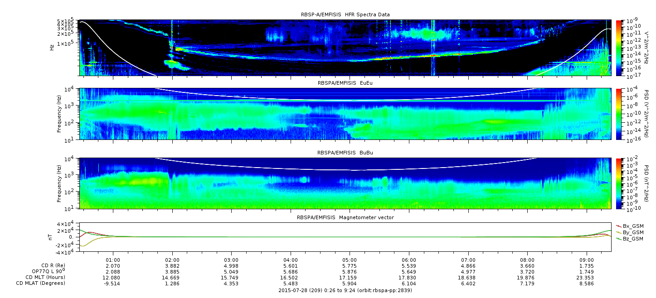Viewport: 656px width, 298px height.
Task: Click the Magnetometer vector panel title
Action: coord(345,218)
